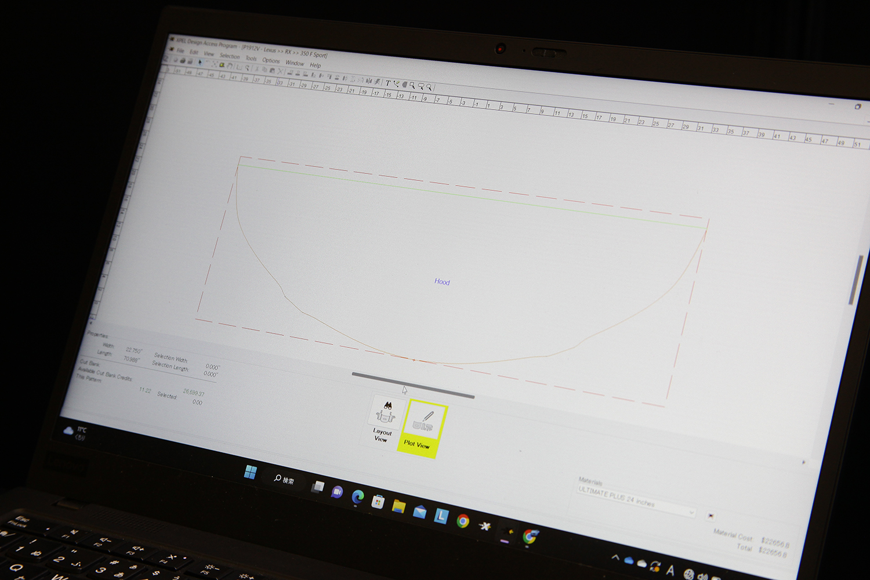870x580 pixels.
Task: Click the Material Cost value
Action: click(x=775, y=542)
